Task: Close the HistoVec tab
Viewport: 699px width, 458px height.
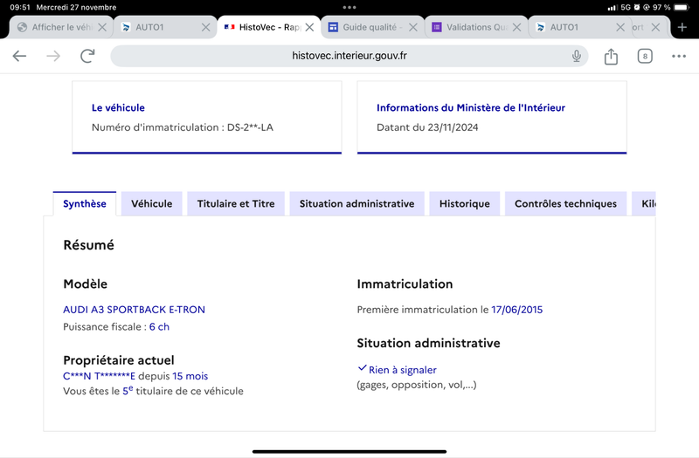Action: pos(309,27)
